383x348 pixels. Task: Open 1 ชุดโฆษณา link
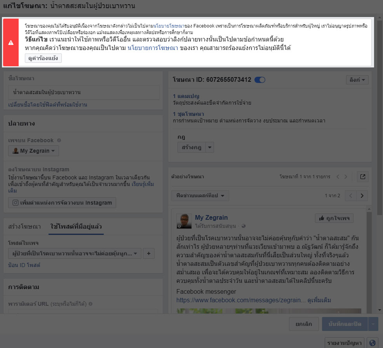click(188, 114)
